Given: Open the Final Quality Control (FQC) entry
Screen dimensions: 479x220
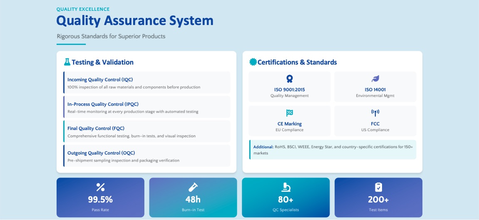Looking at the screenshot, I should [146, 132].
